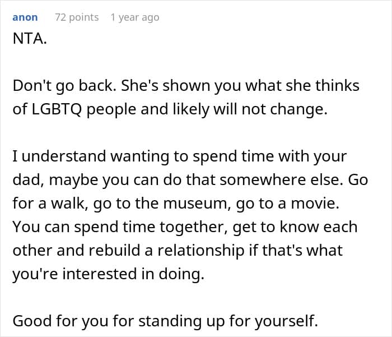Click the phrase 'somewhere else'

tap(292, 180)
